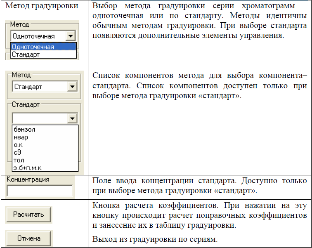This screenshot has width=312, height=248.
Task: Click the empty Стандарт combo box field
Action: (40, 118)
